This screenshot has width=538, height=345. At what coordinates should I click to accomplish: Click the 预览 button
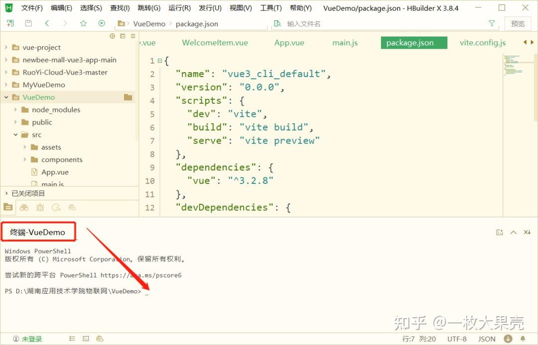point(518,23)
